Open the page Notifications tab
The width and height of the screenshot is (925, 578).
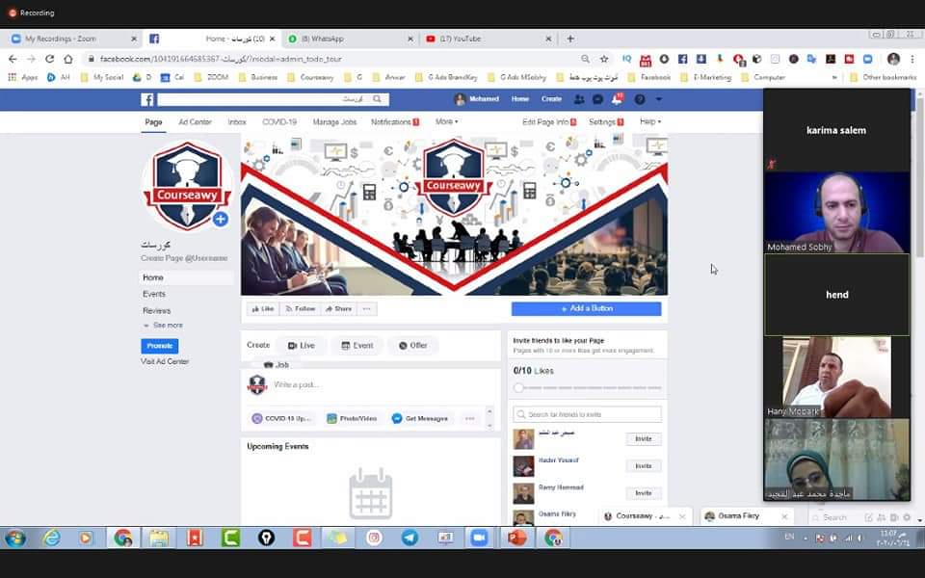395,122
